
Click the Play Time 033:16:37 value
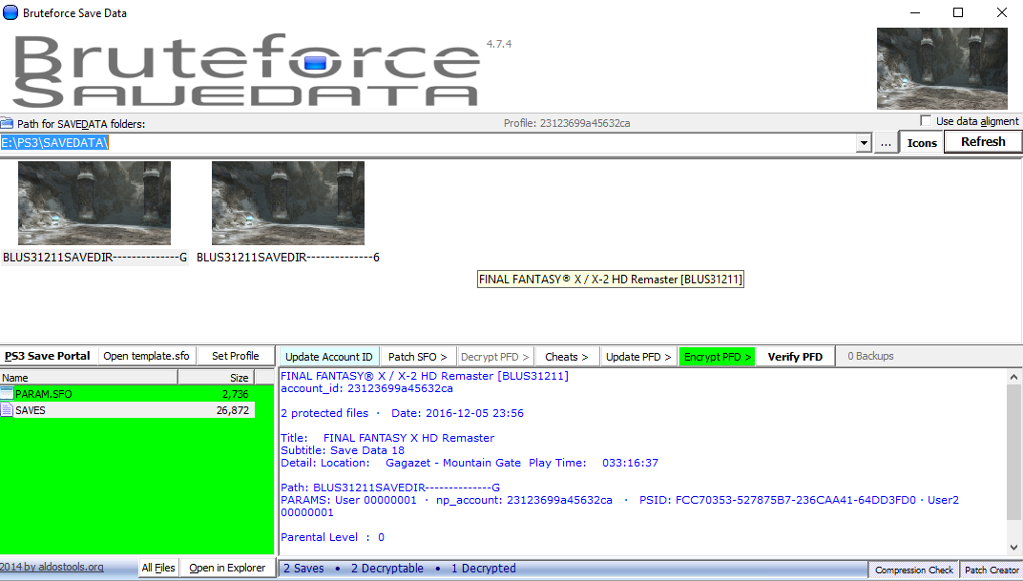tap(630, 463)
